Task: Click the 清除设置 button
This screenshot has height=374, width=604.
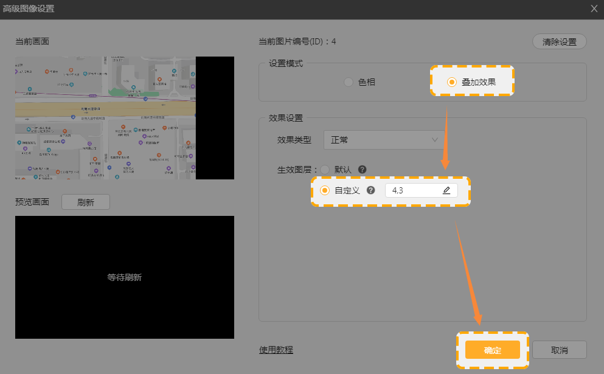Action: [x=559, y=42]
